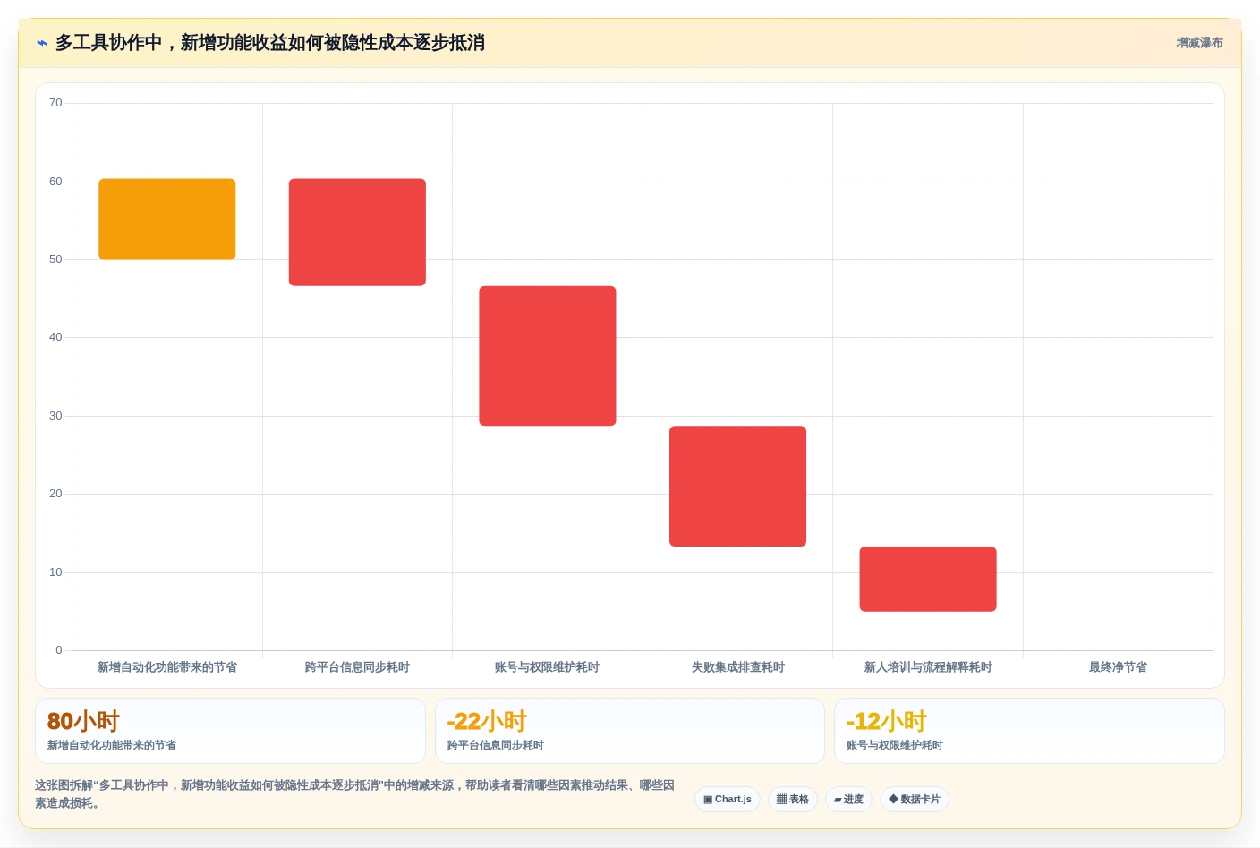
Task: Click the axis label 新增自动化功能带来的节省
Action: point(167,667)
